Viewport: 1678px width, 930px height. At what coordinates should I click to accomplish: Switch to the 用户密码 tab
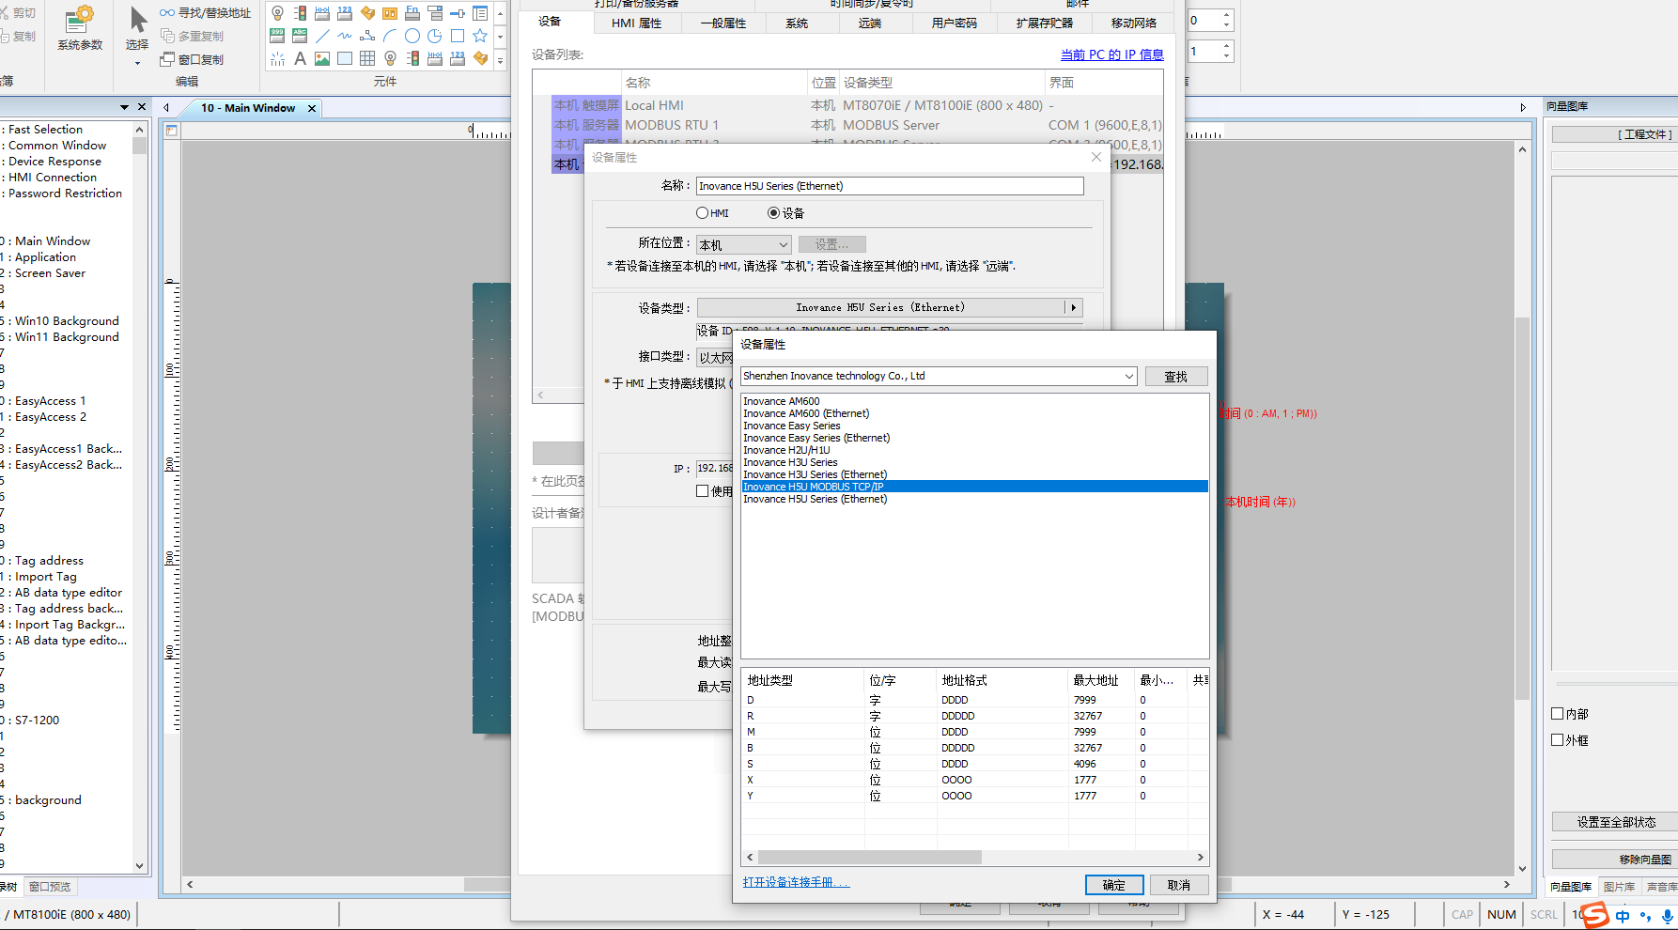coord(955,23)
